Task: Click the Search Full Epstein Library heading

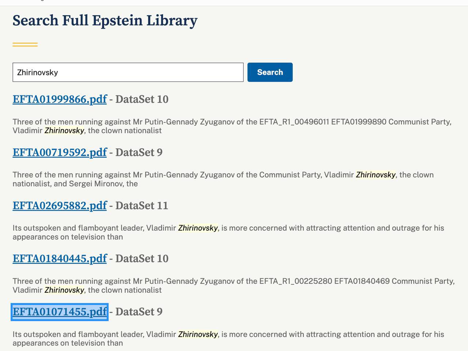Action: (x=105, y=20)
